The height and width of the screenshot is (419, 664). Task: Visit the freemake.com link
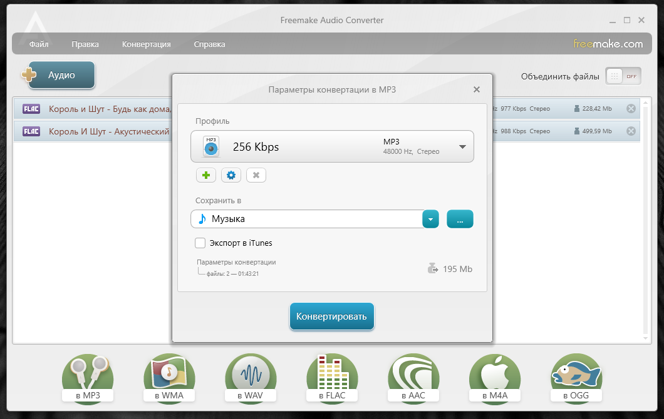point(608,44)
